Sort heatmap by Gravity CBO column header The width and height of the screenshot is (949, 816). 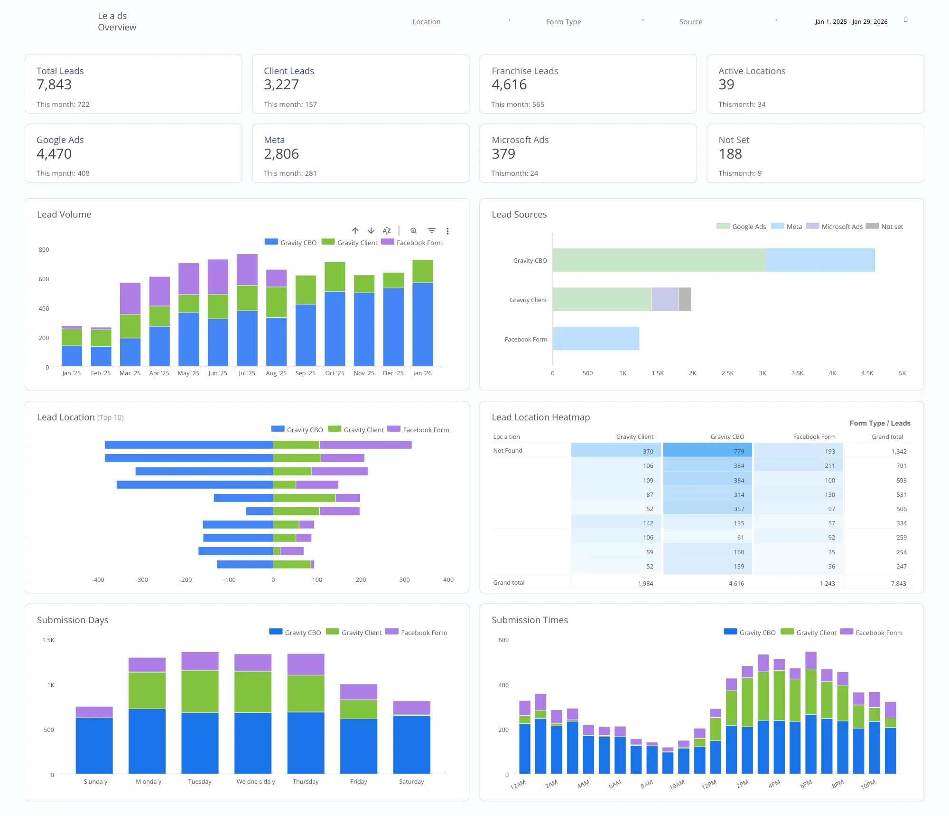[x=727, y=436]
